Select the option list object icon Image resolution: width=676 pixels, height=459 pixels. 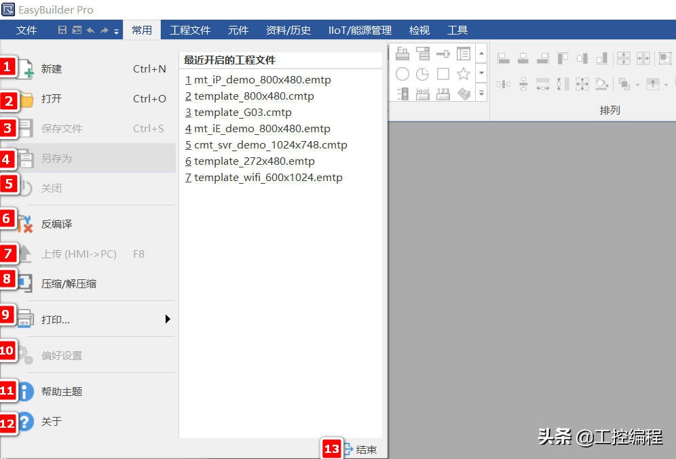423,54
